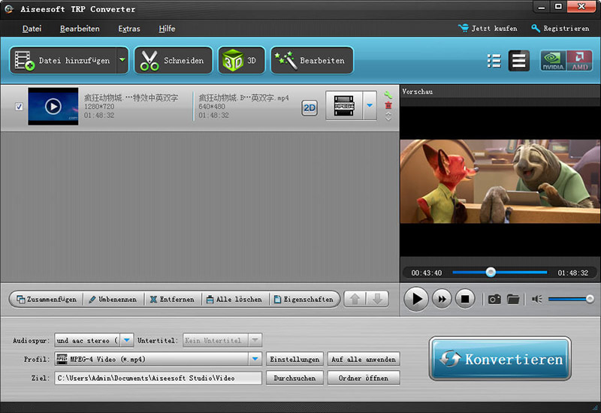Click Auf alle anwenden button
The height and width of the screenshot is (413, 601).
[364, 360]
